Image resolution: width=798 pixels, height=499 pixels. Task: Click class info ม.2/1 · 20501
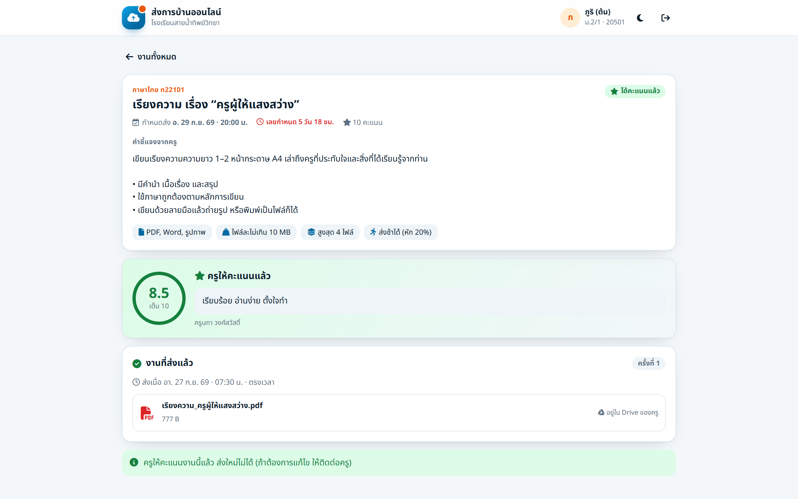604,22
